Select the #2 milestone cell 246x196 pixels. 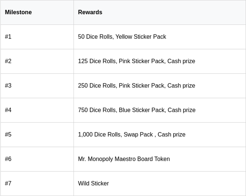pyautogui.click(x=8, y=61)
